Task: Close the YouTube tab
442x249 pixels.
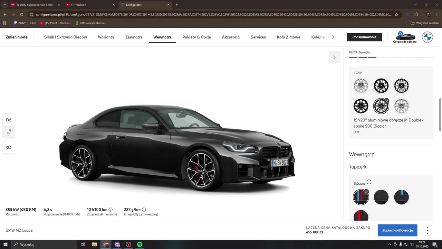Action: point(114,5)
